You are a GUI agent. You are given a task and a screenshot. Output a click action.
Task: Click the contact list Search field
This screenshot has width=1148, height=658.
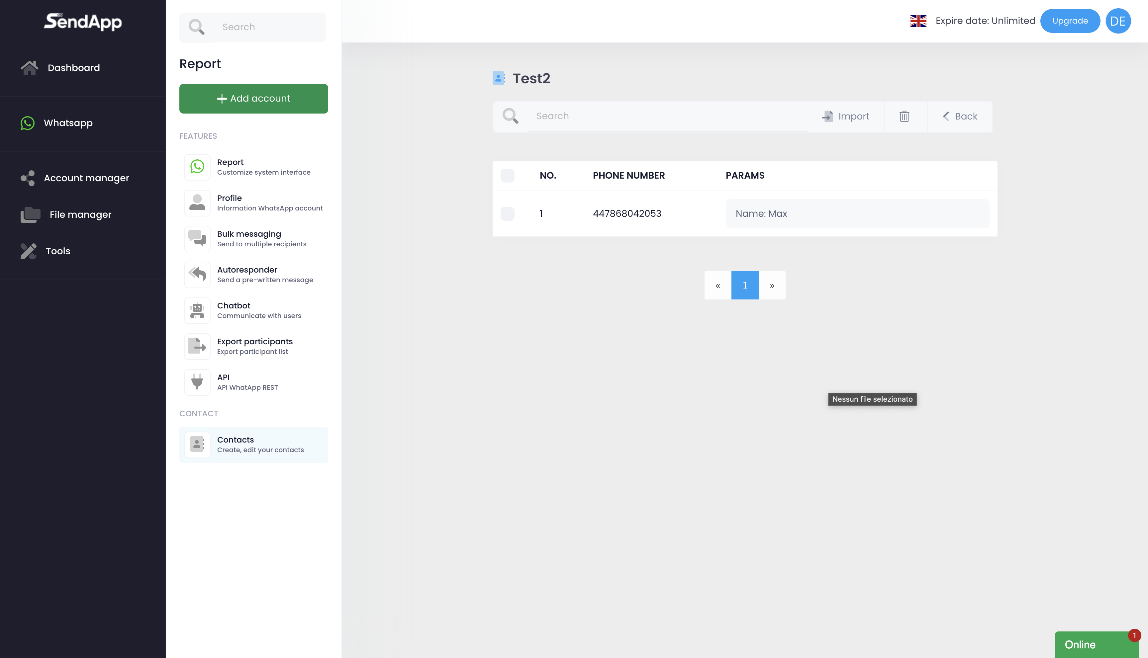pyautogui.click(x=667, y=116)
